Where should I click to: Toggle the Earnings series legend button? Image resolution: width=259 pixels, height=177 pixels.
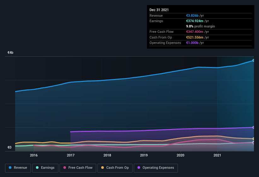pos(45,168)
